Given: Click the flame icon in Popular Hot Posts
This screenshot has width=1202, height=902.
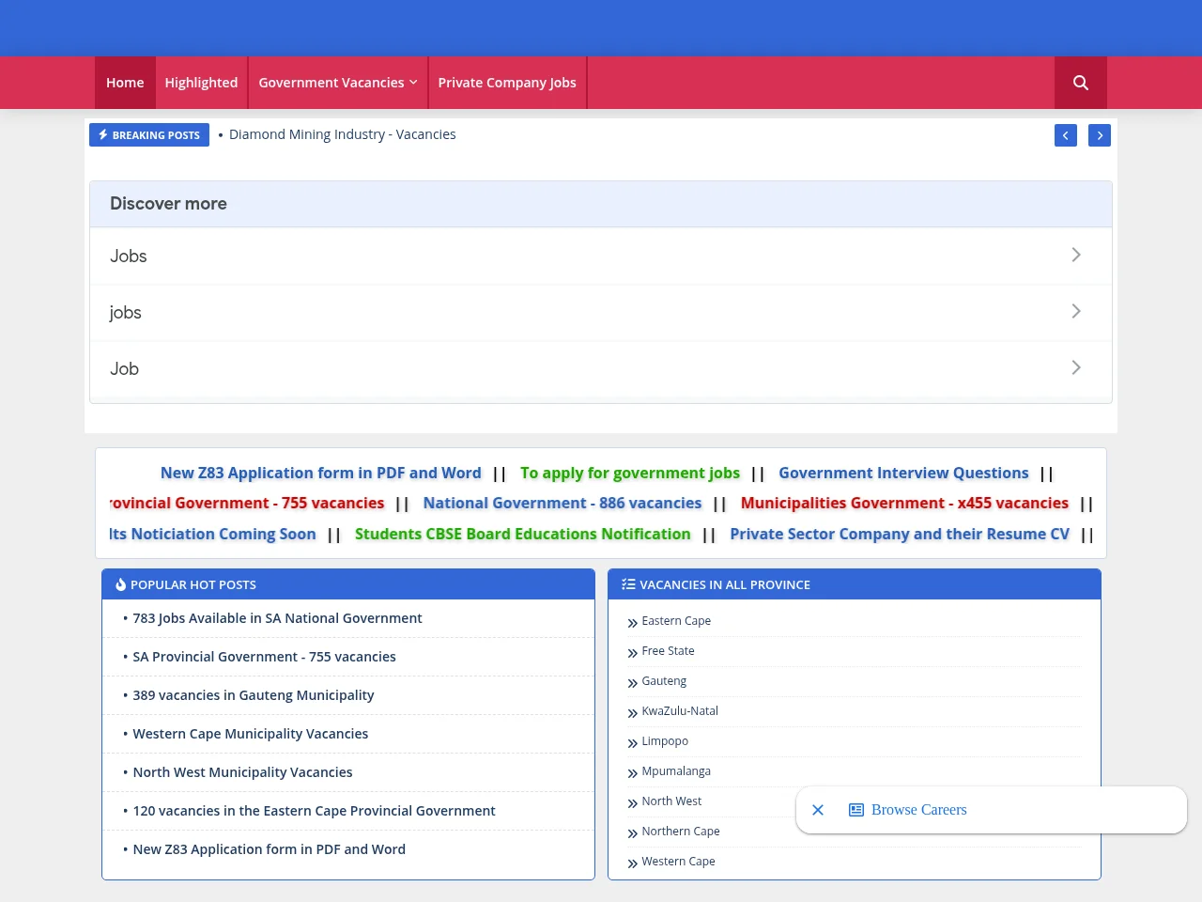Looking at the screenshot, I should click(120, 584).
